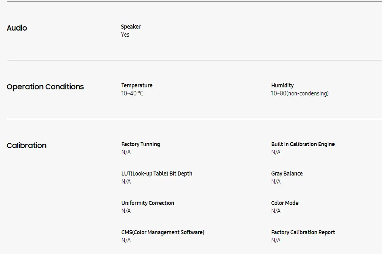
Task: Click the Audio section heading
Action: 17,28
